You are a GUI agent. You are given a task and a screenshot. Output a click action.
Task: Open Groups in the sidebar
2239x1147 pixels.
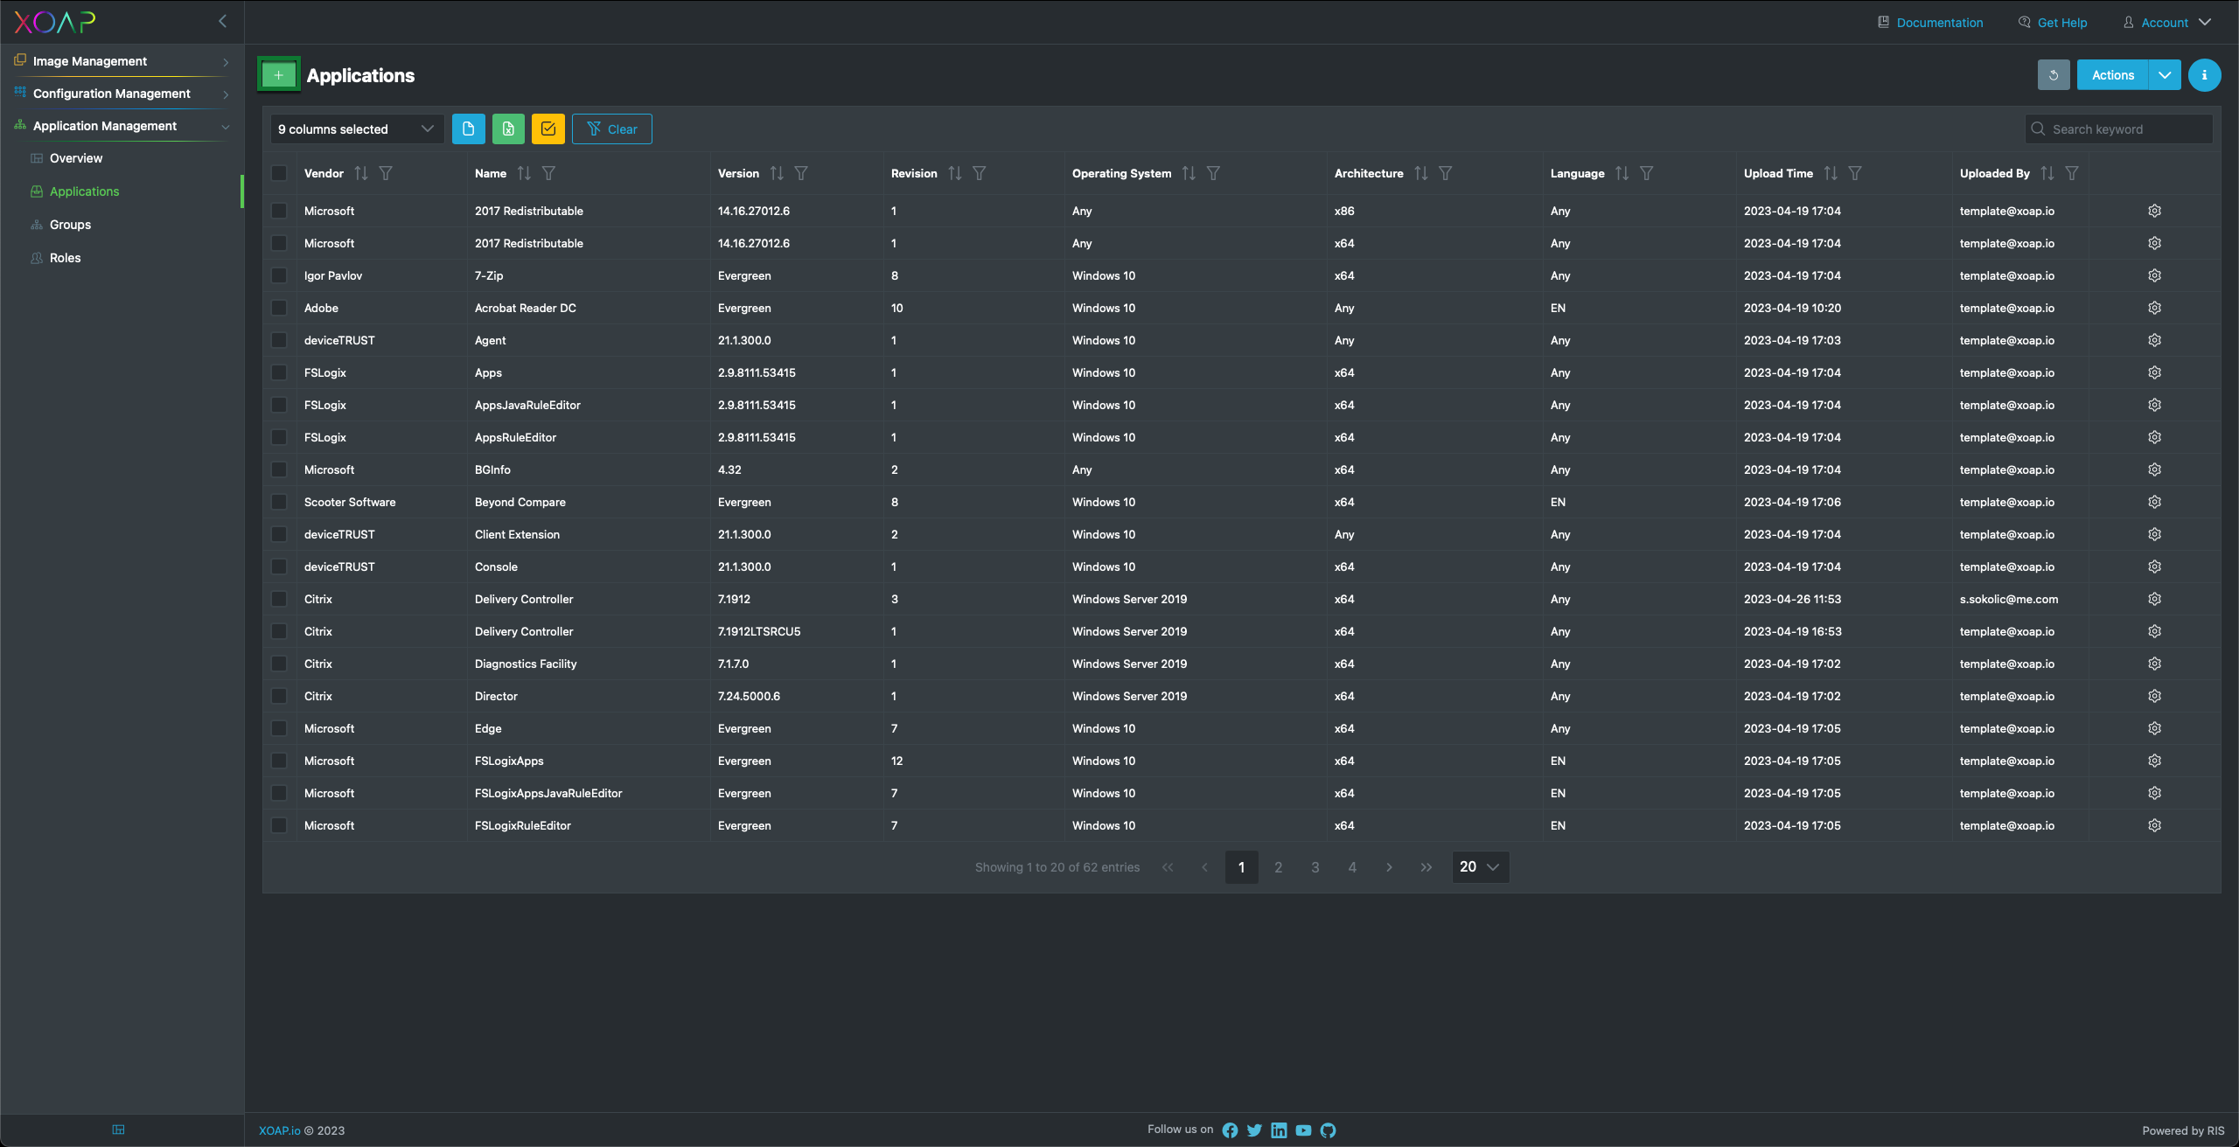70,225
